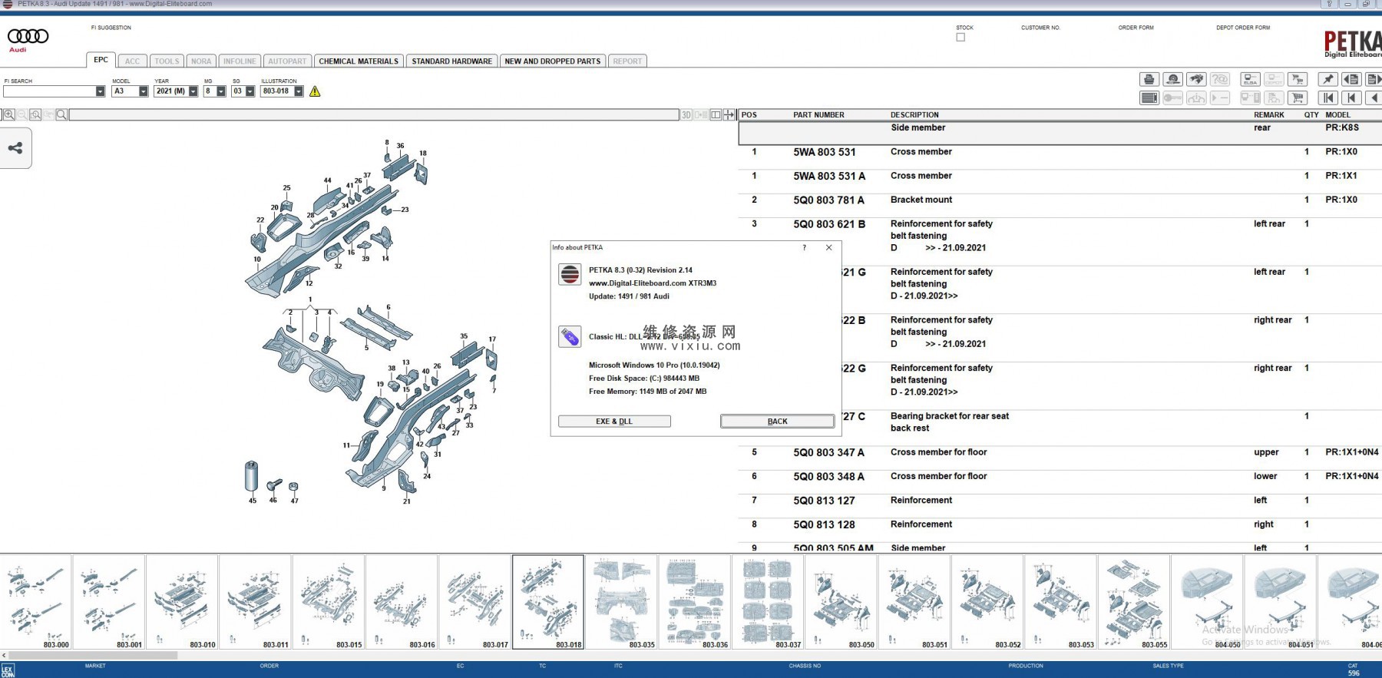The width and height of the screenshot is (1382, 678).
Task: Click the Audi logo
Action: pos(28,40)
